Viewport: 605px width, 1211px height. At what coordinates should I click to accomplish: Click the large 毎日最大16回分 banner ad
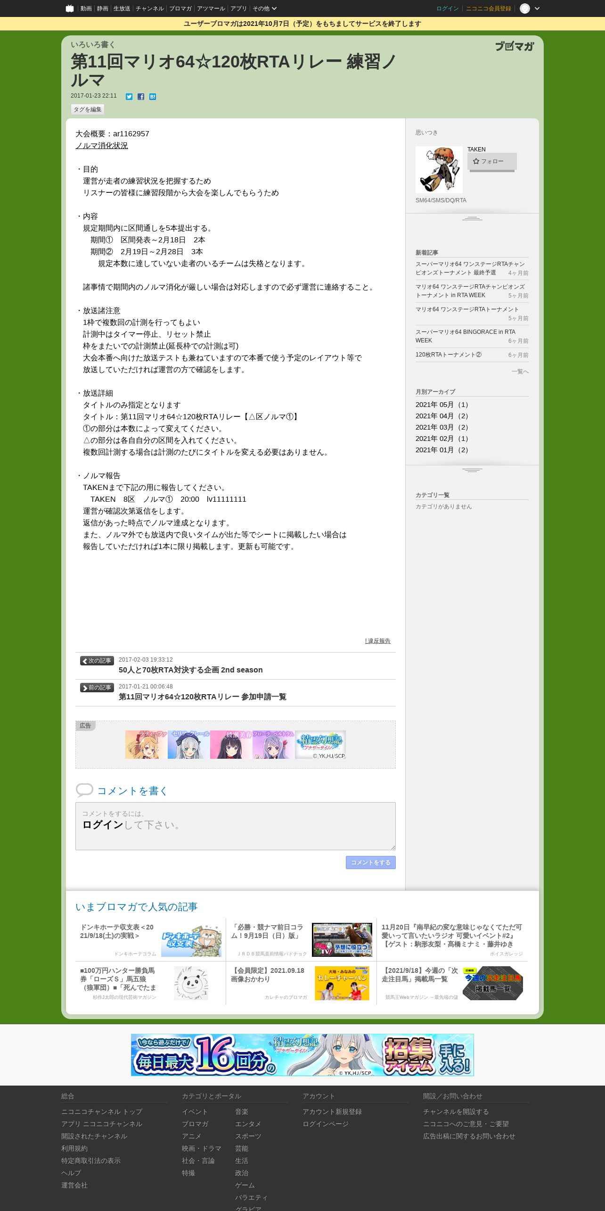point(302,1055)
